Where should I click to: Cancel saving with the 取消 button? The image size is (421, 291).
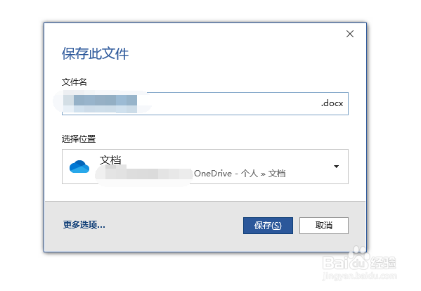point(324,226)
